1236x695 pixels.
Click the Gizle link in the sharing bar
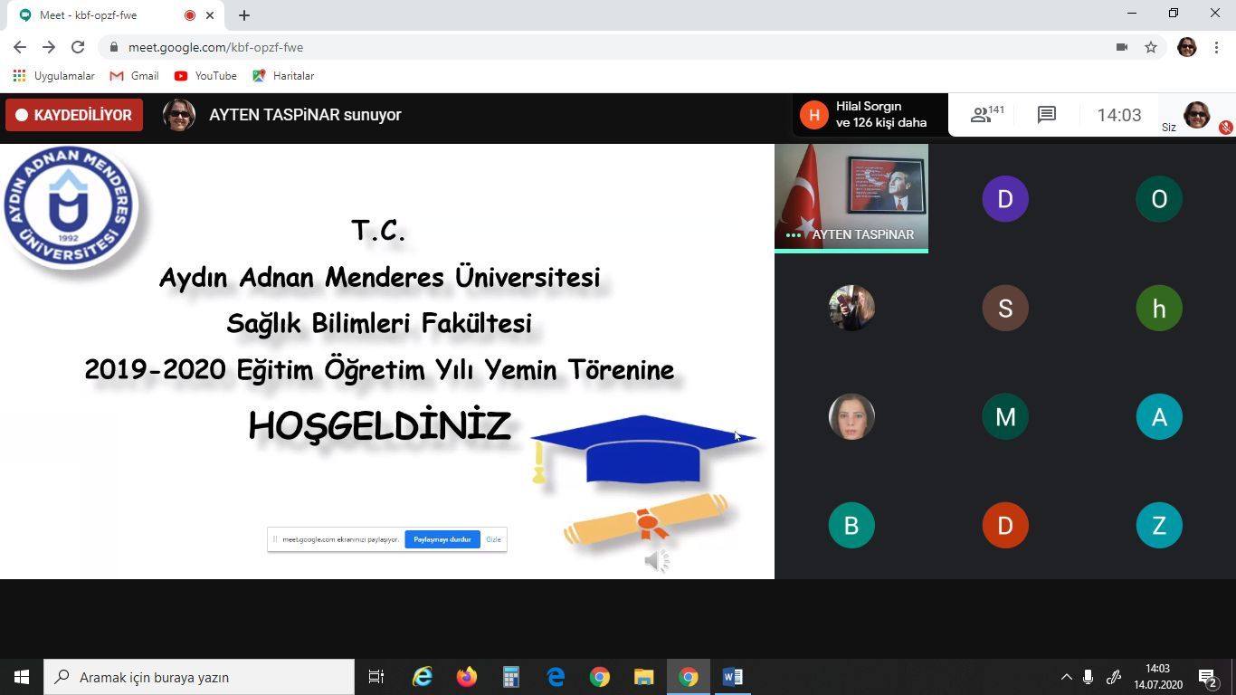tap(493, 539)
